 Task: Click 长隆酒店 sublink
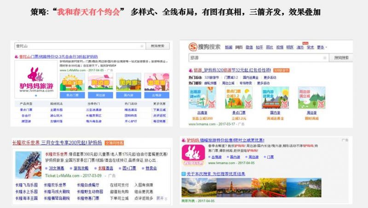pos(106,168)
